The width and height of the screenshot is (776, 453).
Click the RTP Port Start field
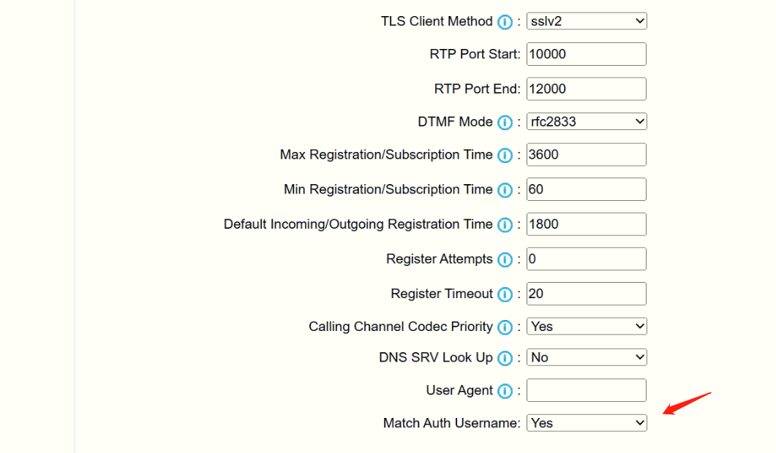pyautogui.click(x=587, y=54)
